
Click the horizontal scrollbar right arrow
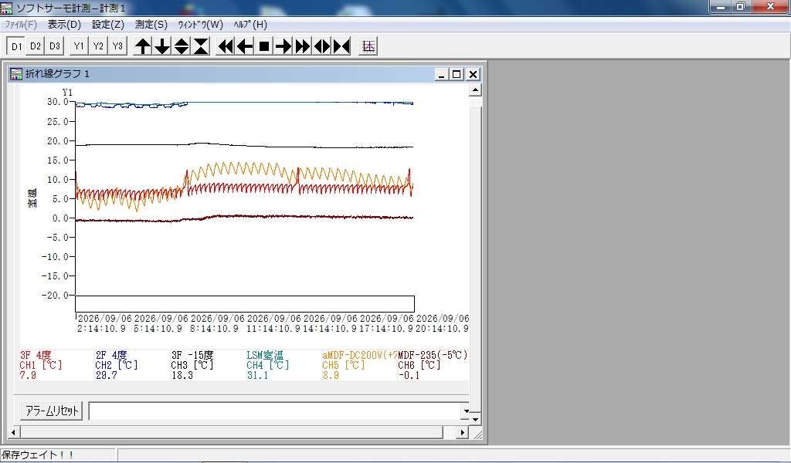click(462, 432)
